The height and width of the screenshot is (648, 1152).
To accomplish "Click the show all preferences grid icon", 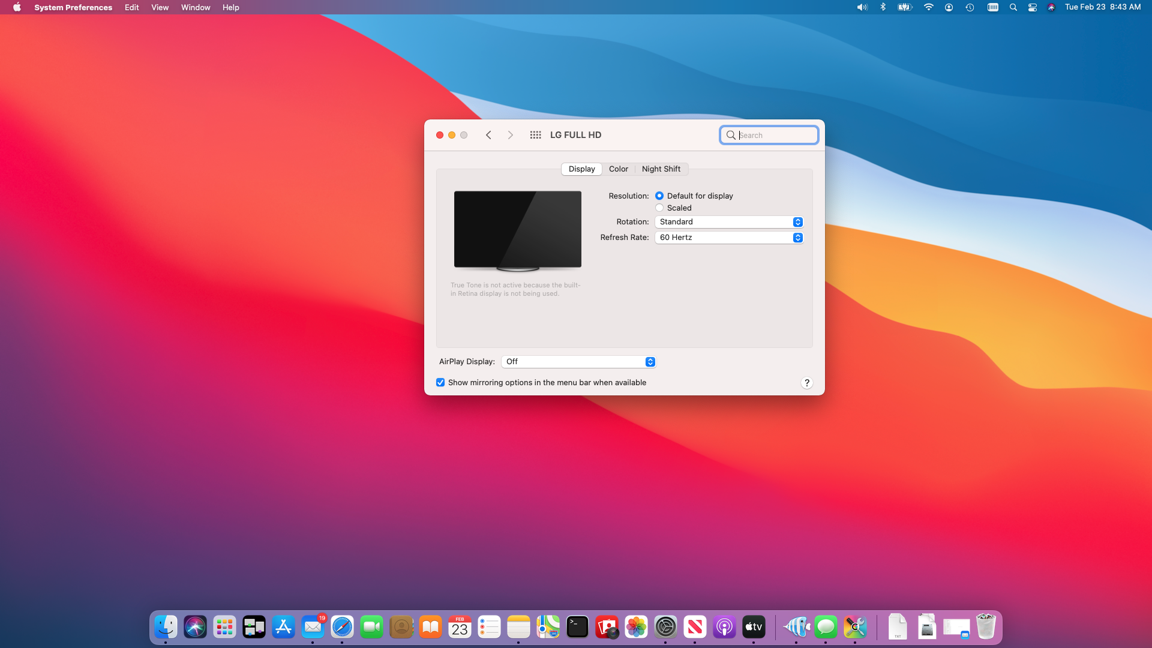I will click(x=535, y=135).
